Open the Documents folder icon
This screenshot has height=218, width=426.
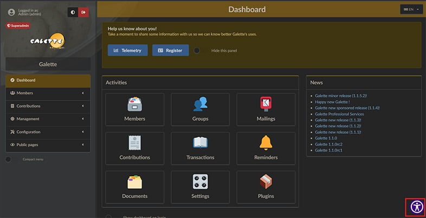pyautogui.click(x=134, y=182)
